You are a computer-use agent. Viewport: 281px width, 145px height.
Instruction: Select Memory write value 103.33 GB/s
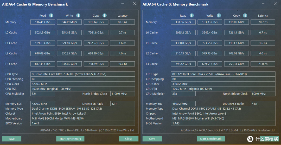coord(210,22)
